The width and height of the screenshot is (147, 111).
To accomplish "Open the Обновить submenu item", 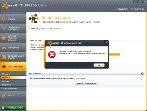I will point(14,74).
